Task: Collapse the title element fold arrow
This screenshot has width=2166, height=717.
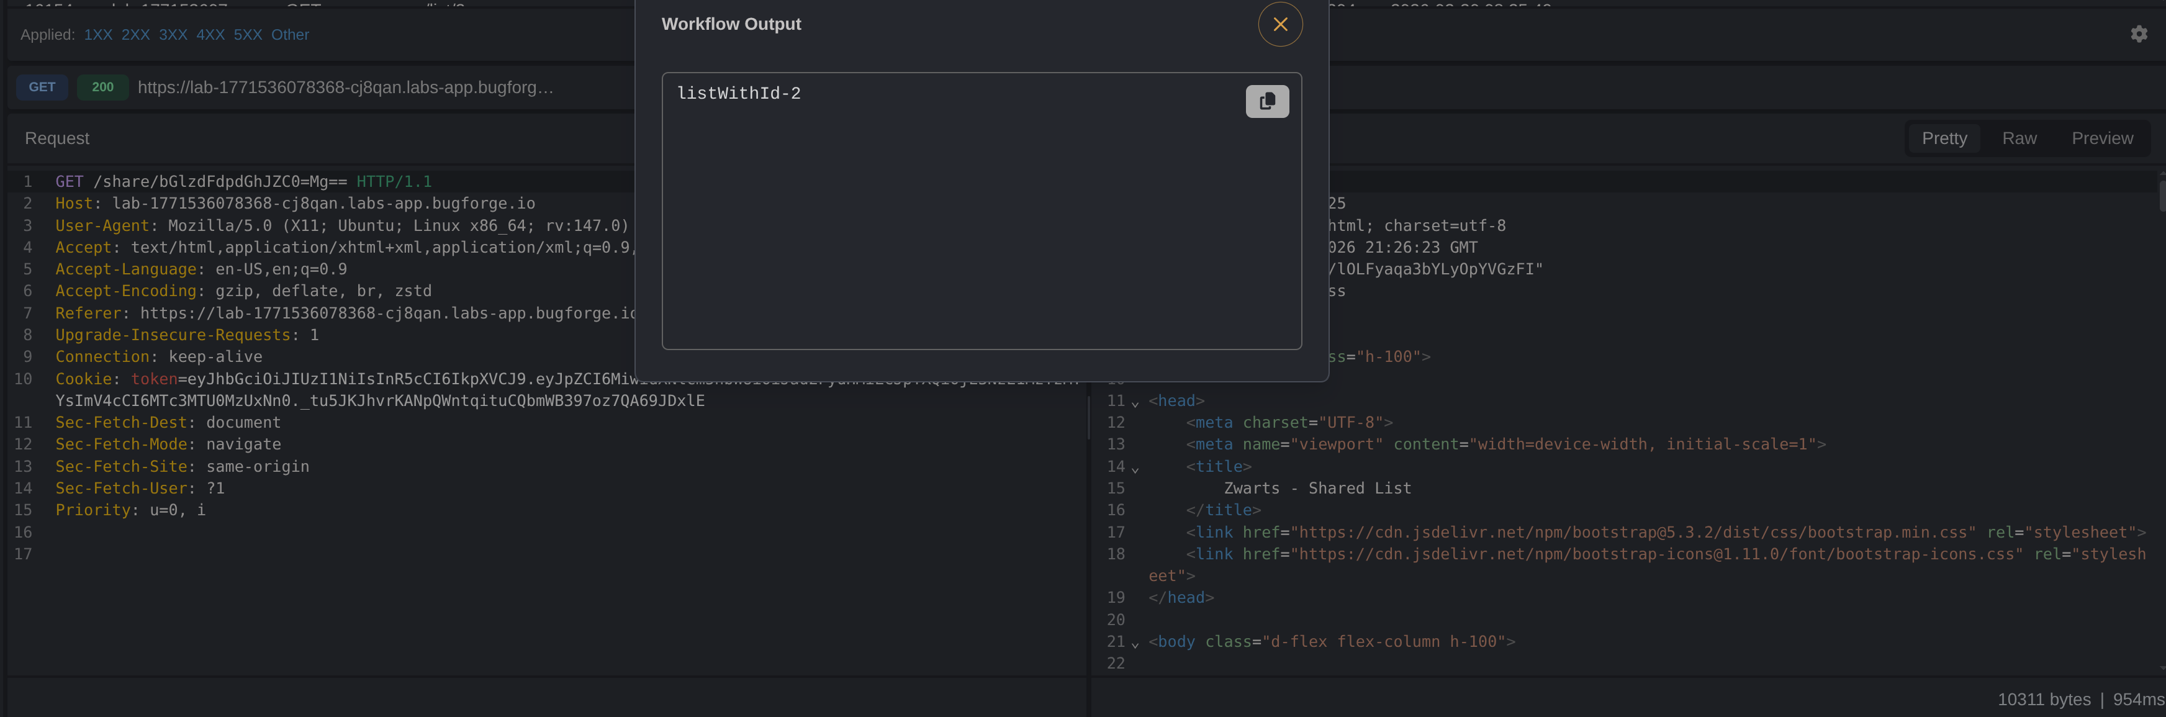Action: point(1134,469)
